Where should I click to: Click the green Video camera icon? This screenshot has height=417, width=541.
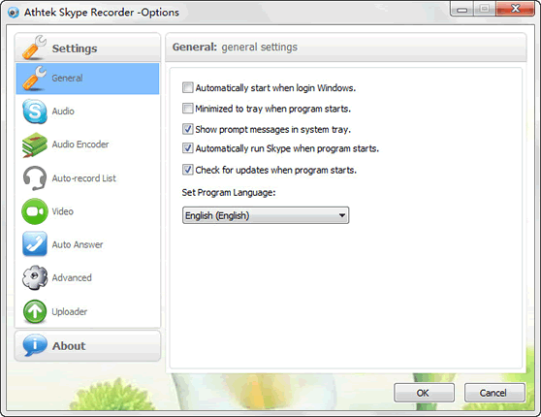point(35,211)
